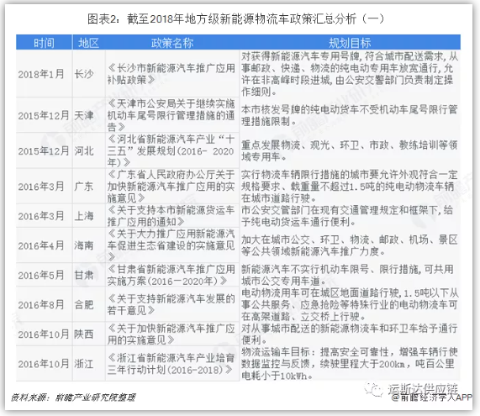This screenshot has height=416, width=480.
Task: Click the 前瞻经济学人APP watermark
Action: pyautogui.click(x=432, y=398)
